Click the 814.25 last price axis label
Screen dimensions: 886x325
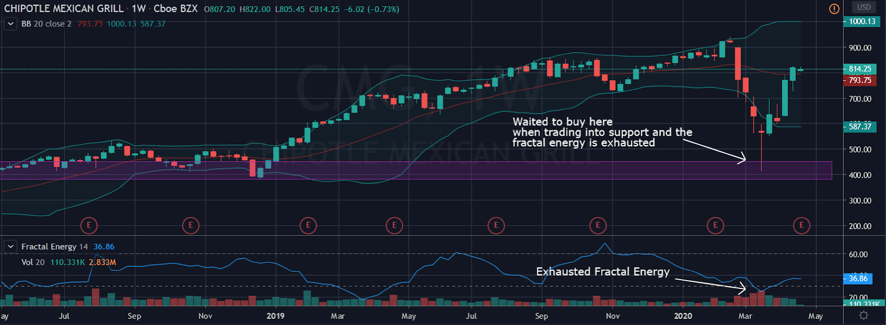(x=859, y=69)
